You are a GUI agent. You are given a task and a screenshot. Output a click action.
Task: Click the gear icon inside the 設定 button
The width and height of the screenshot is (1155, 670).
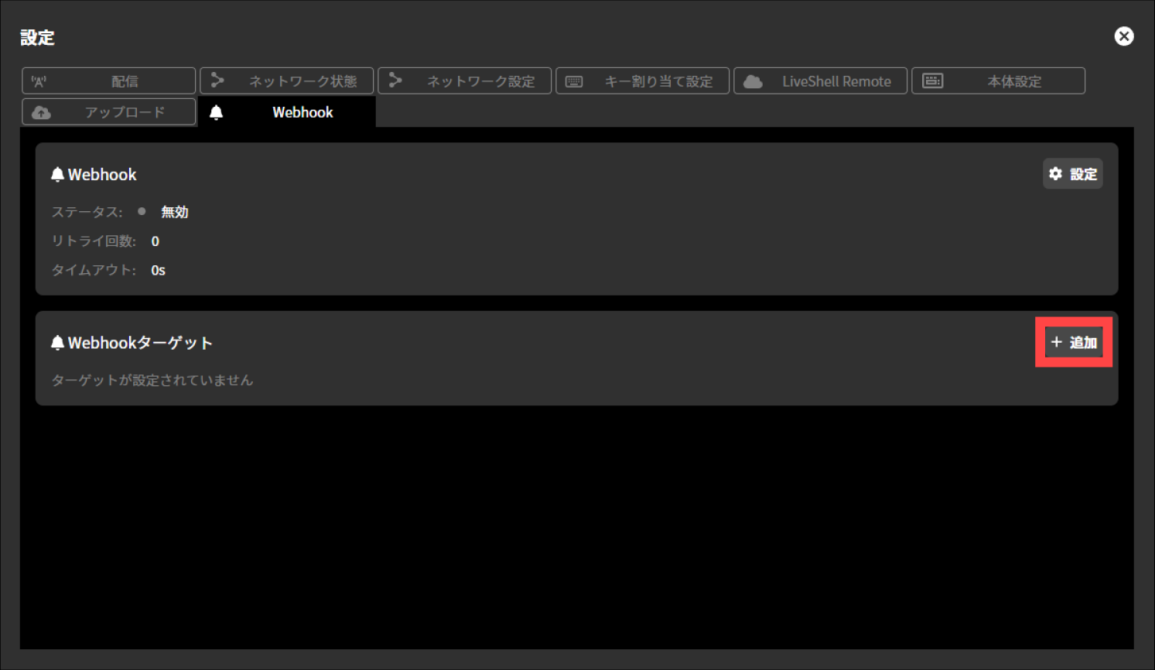pos(1056,173)
